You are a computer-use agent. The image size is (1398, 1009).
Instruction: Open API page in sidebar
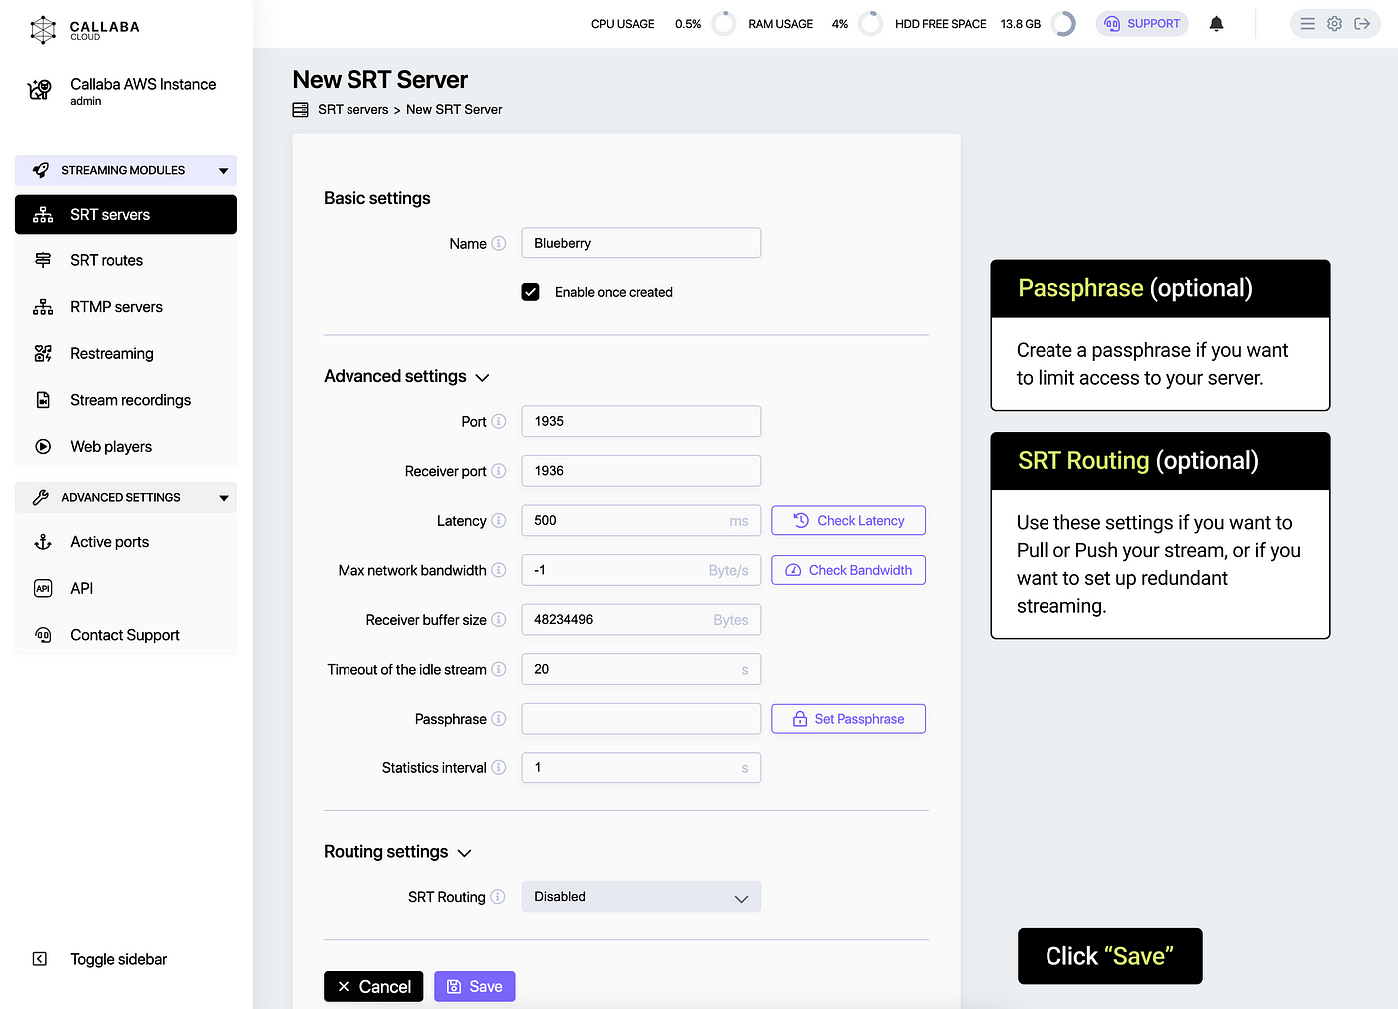pos(126,588)
